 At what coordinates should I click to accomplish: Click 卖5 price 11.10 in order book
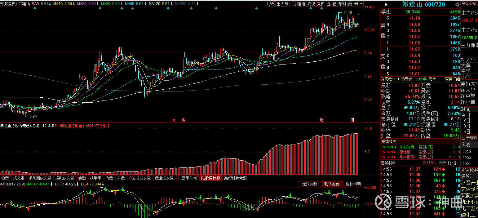tap(414, 18)
